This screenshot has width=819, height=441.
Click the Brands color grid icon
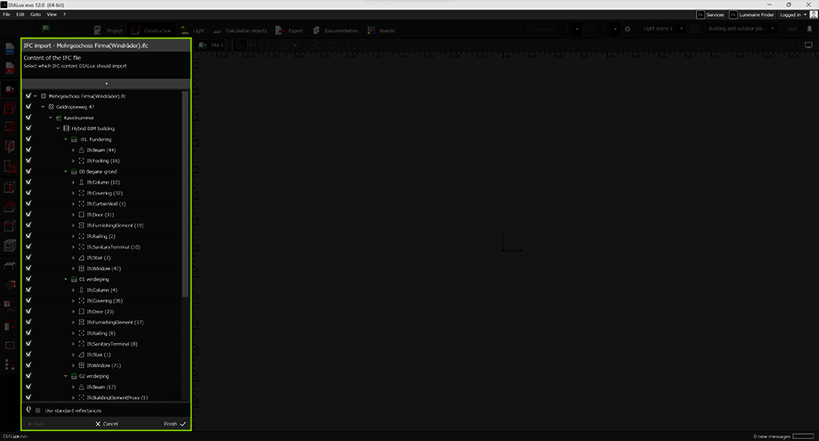[371, 30]
